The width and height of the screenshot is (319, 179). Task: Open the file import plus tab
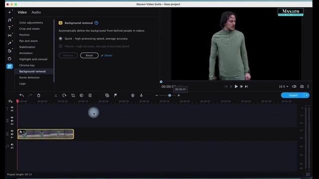(9, 12)
